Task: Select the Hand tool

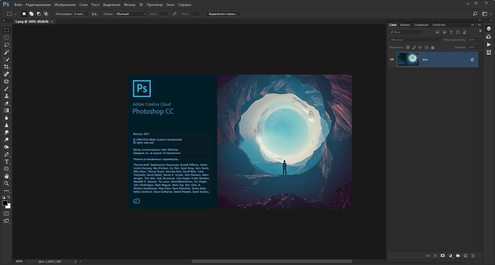Action: click(6, 176)
